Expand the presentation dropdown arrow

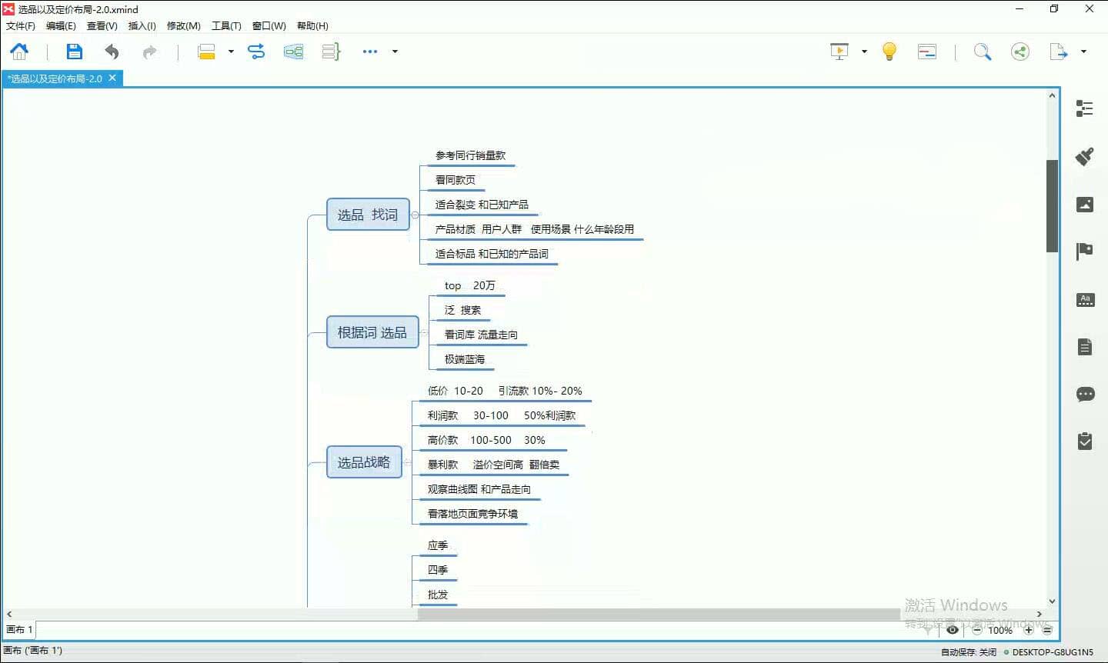pos(864,52)
